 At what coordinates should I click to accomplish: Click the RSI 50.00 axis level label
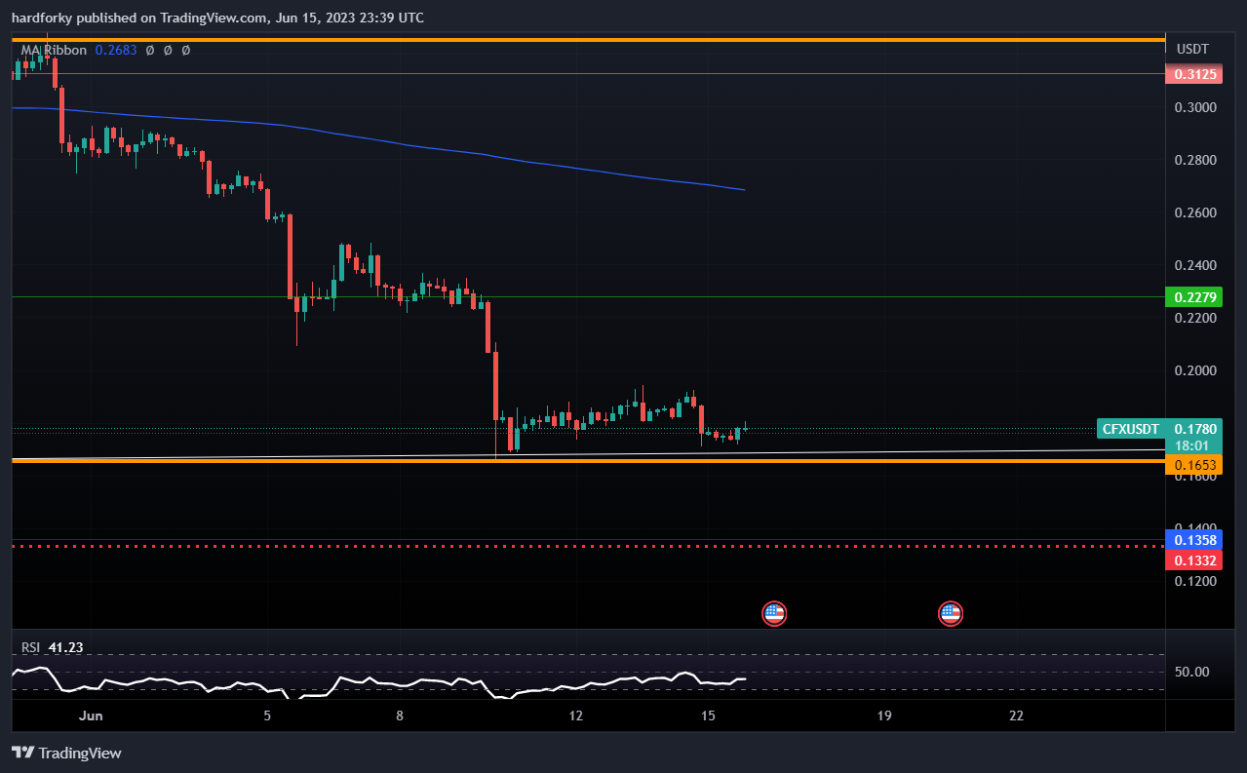[1191, 672]
